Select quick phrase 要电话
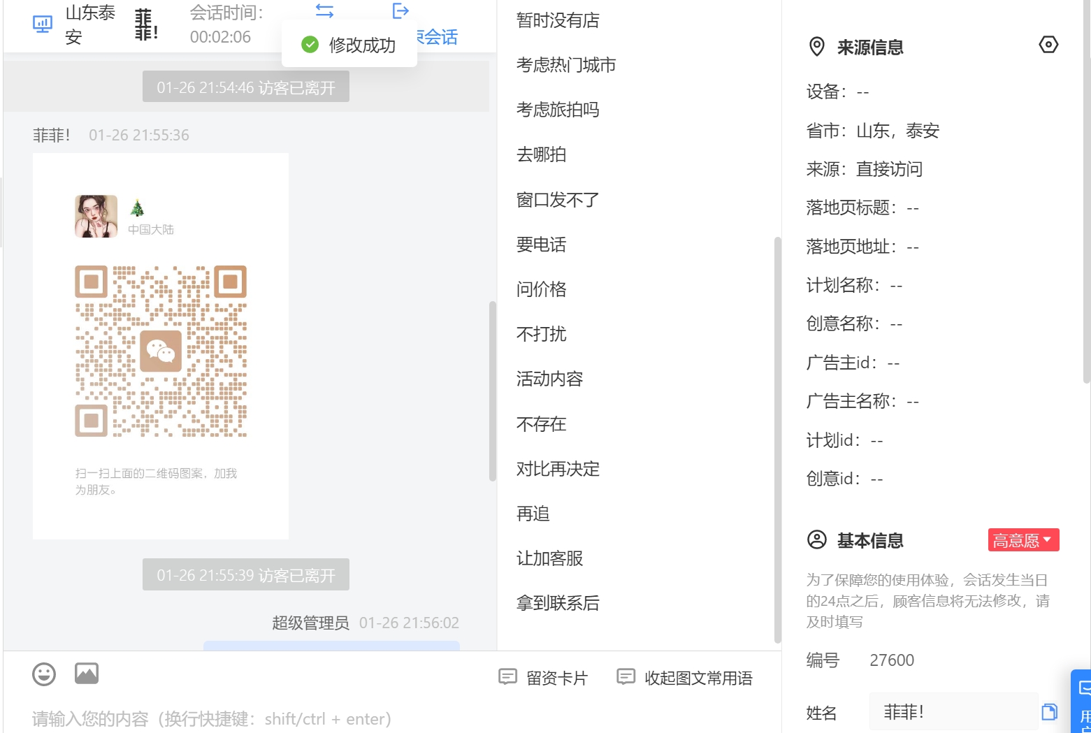1091x733 pixels. pyautogui.click(x=541, y=245)
